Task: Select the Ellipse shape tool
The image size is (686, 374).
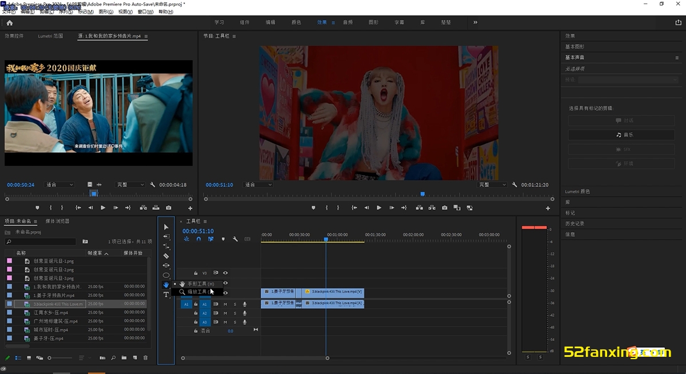Action: click(166, 275)
